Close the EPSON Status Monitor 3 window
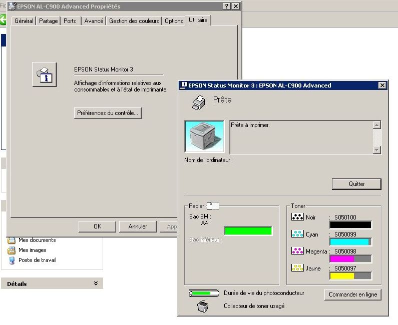The width and height of the screenshot is (398, 325). 382,85
